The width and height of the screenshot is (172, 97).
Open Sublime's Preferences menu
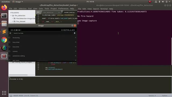(63, 9)
